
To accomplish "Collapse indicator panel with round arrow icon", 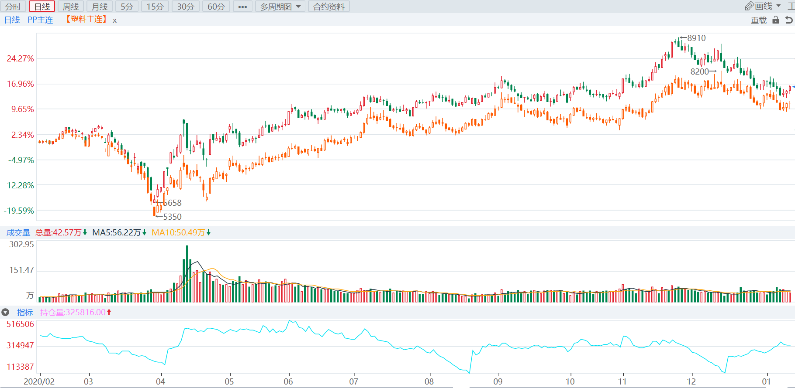I will point(5,313).
